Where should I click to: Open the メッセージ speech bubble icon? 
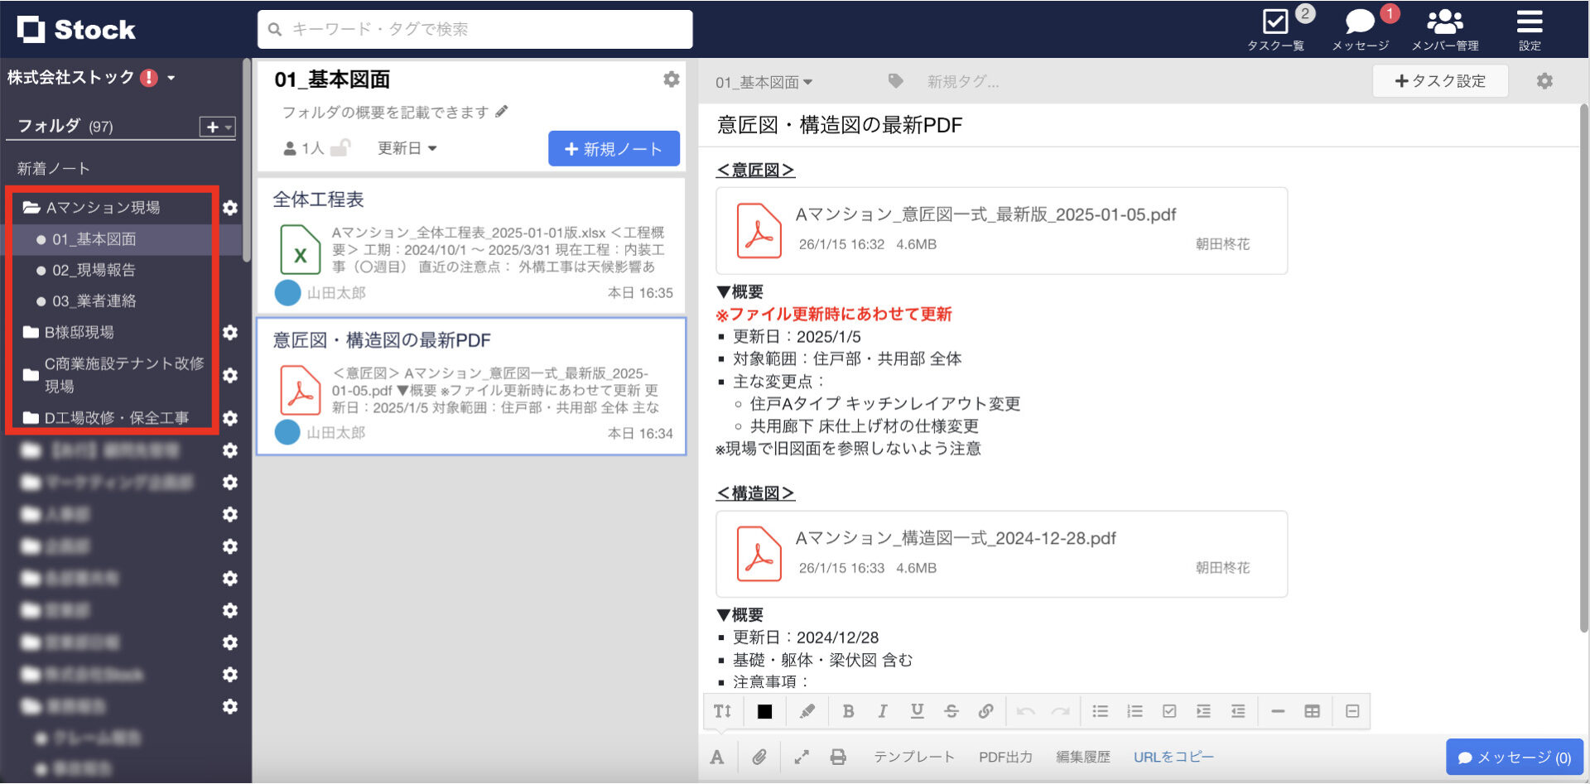[1359, 22]
